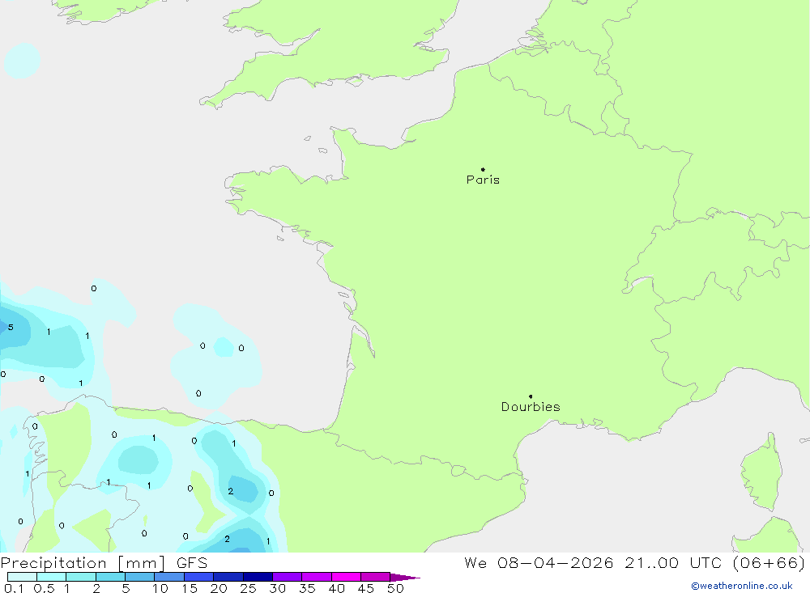Click the 30 mm purple legend swatch
Image resolution: width=810 pixels, height=593 pixels.
coord(288,577)
